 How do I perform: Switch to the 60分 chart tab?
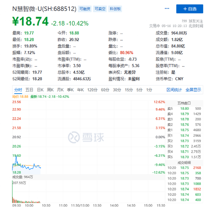point(105,90)
